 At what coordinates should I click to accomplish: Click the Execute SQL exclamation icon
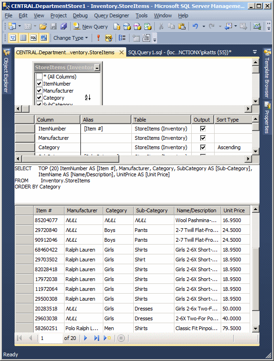(98, 38)
